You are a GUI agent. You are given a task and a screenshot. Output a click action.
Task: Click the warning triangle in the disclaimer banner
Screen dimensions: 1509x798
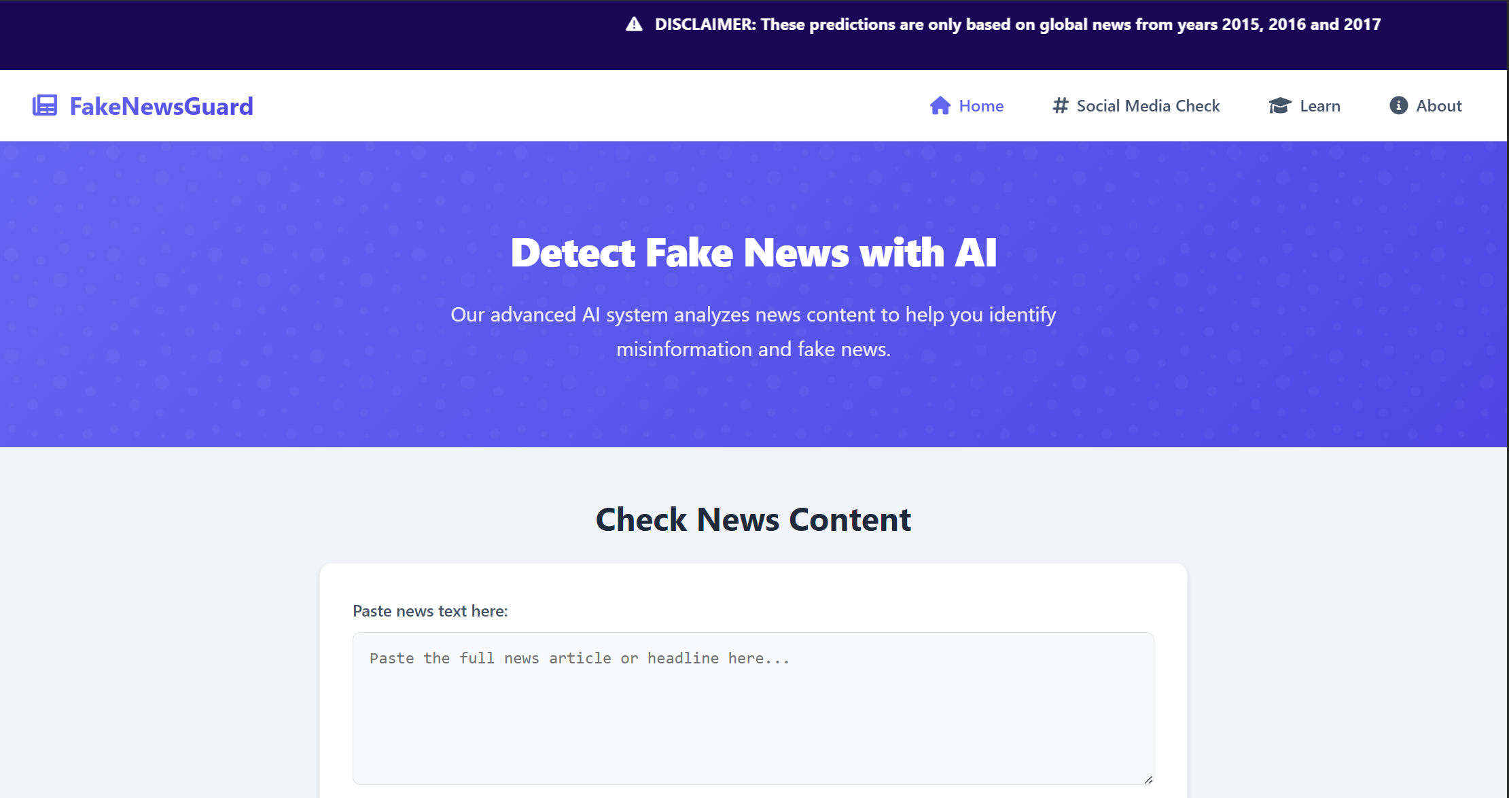coord(633,24)
